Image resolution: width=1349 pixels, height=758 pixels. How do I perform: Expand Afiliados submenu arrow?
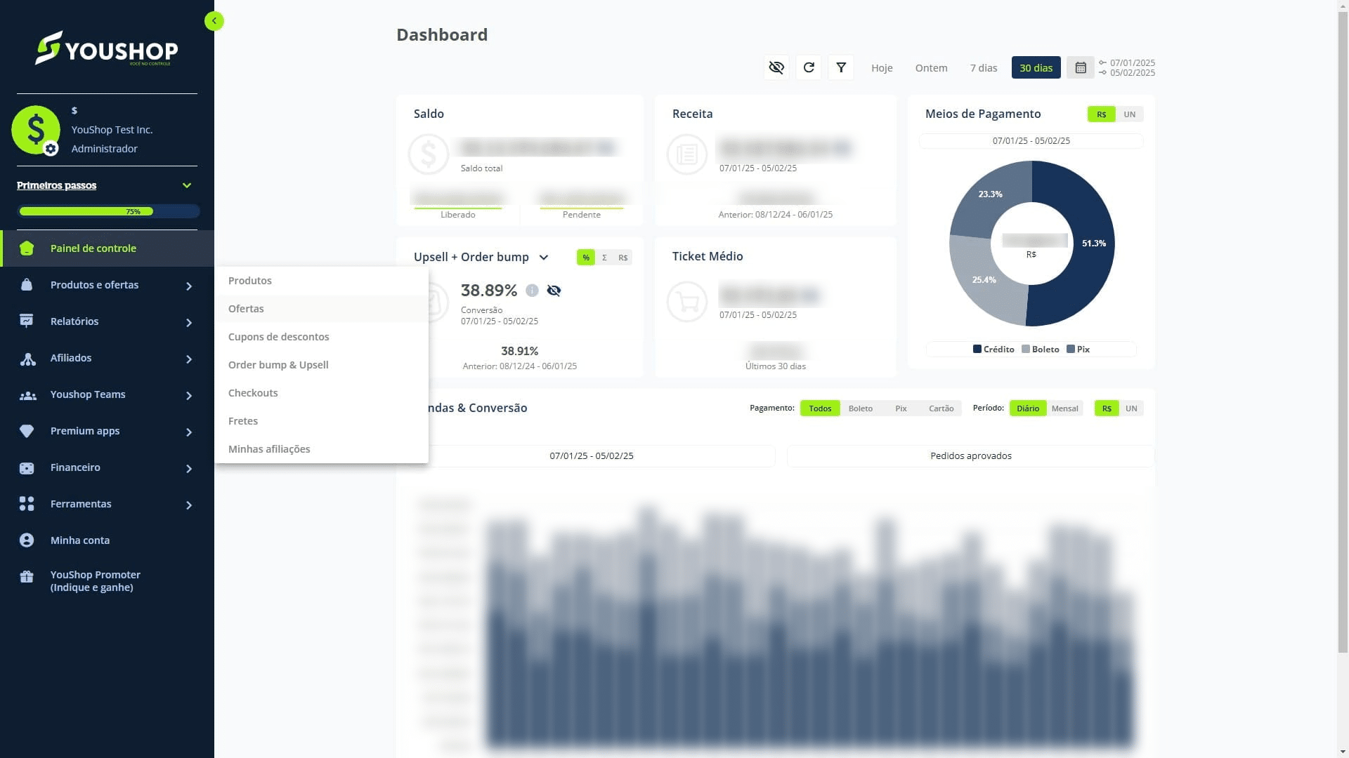[x=189, y=359]
